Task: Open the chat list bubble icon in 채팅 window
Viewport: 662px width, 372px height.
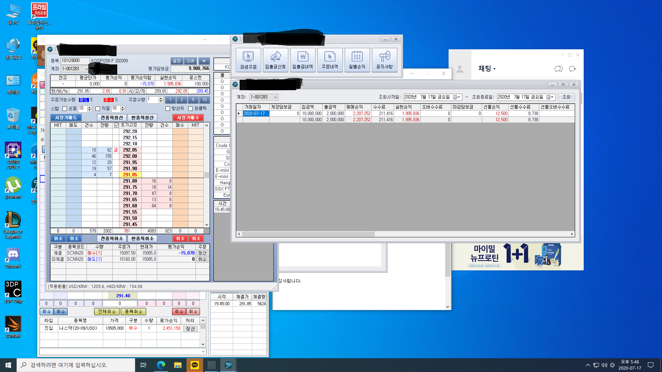Action: (x=559, y=69)
